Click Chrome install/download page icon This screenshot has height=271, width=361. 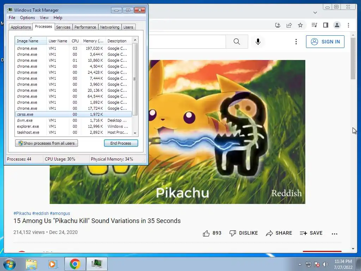coord(278,25)
